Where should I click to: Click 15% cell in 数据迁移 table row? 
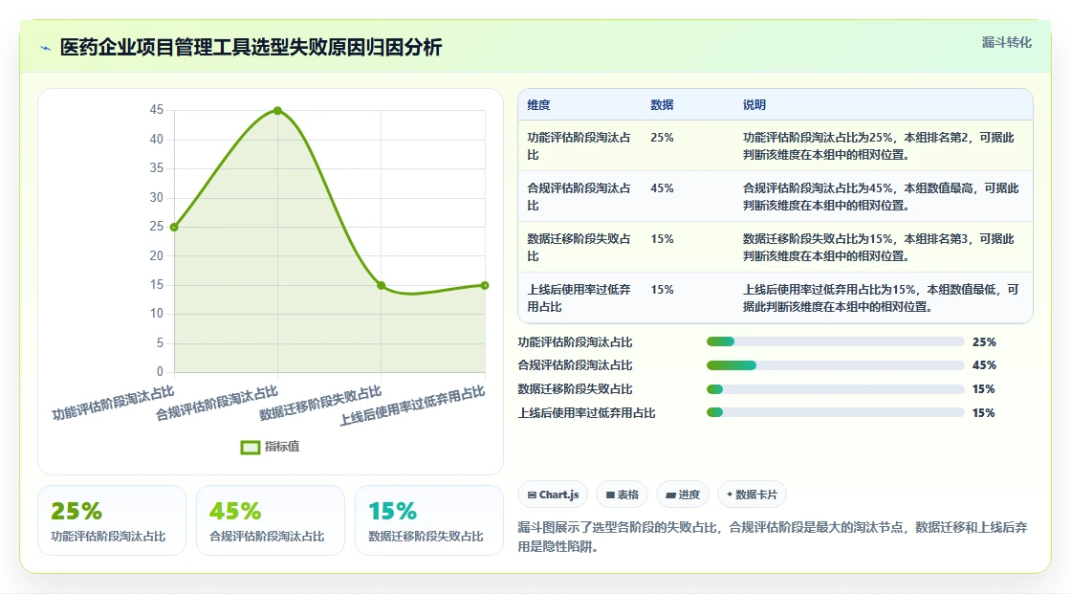(x=662, y=238)
